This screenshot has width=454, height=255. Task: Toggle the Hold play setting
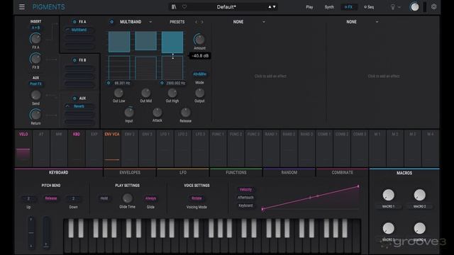click(104, 198)
